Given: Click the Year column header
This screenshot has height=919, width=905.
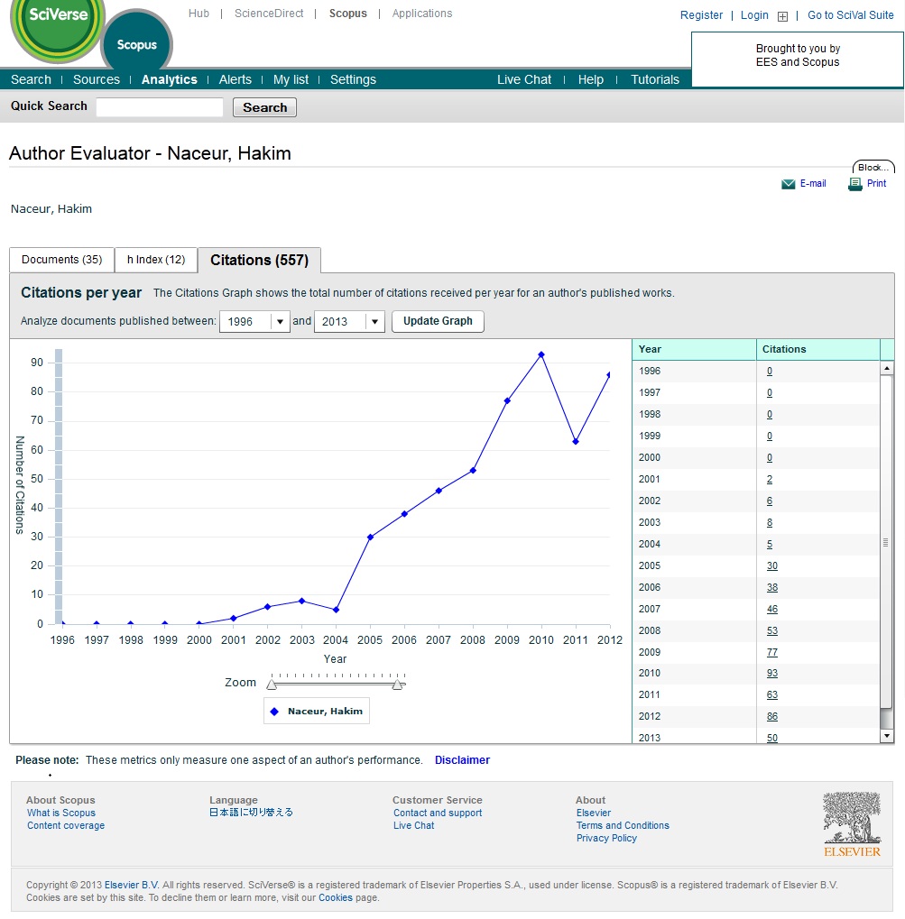Looking at the screenshot, I should [x=694, y=349].
